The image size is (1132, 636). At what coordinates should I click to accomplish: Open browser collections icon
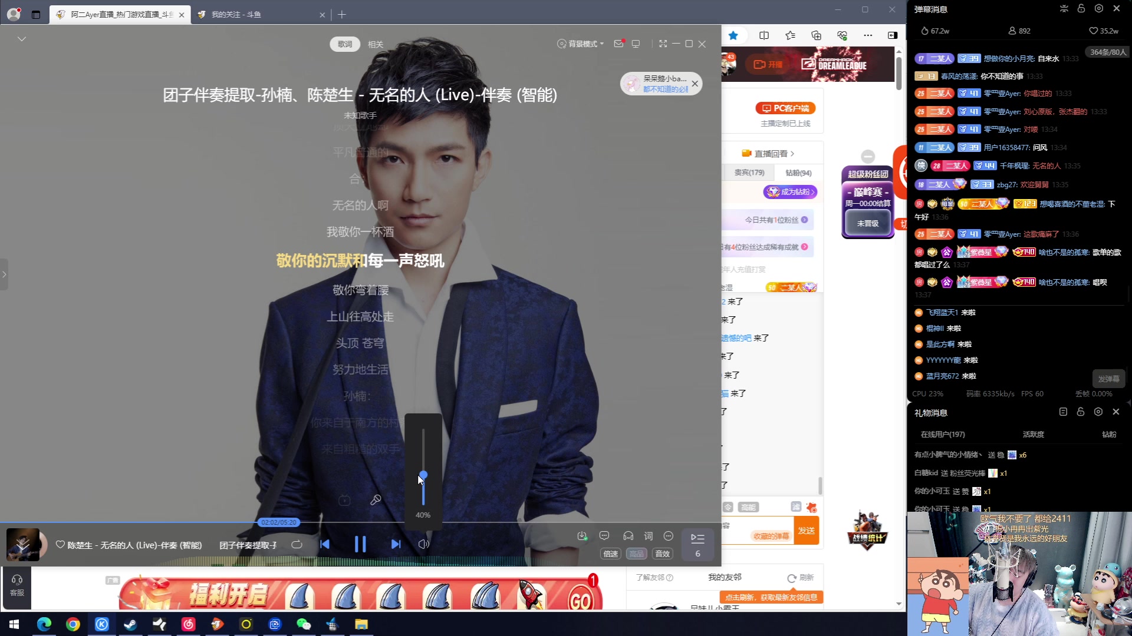coord(817,35)
